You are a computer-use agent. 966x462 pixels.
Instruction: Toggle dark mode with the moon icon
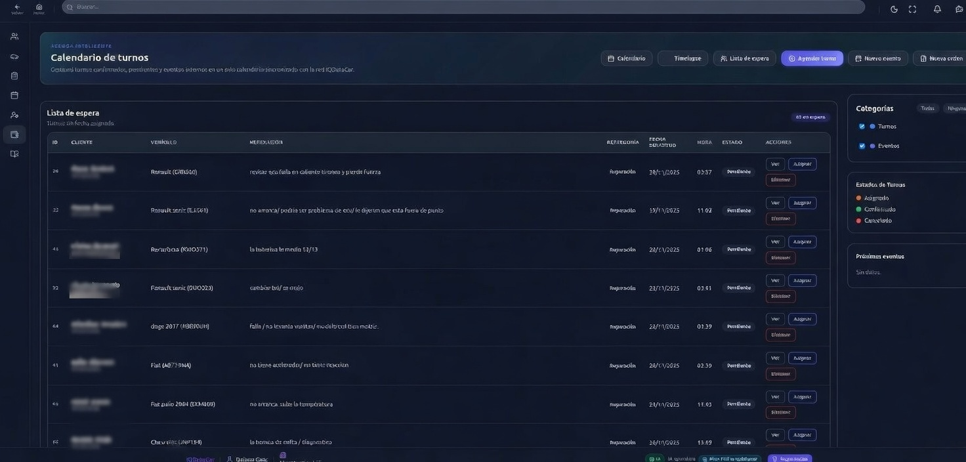pyautogui.click(x=894, y=9)
